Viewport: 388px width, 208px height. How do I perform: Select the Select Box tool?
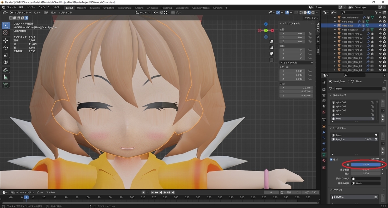(x=5, y=25)
